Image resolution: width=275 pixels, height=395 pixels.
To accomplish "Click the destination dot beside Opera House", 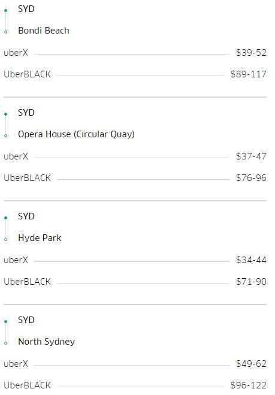I will (5, 136).
